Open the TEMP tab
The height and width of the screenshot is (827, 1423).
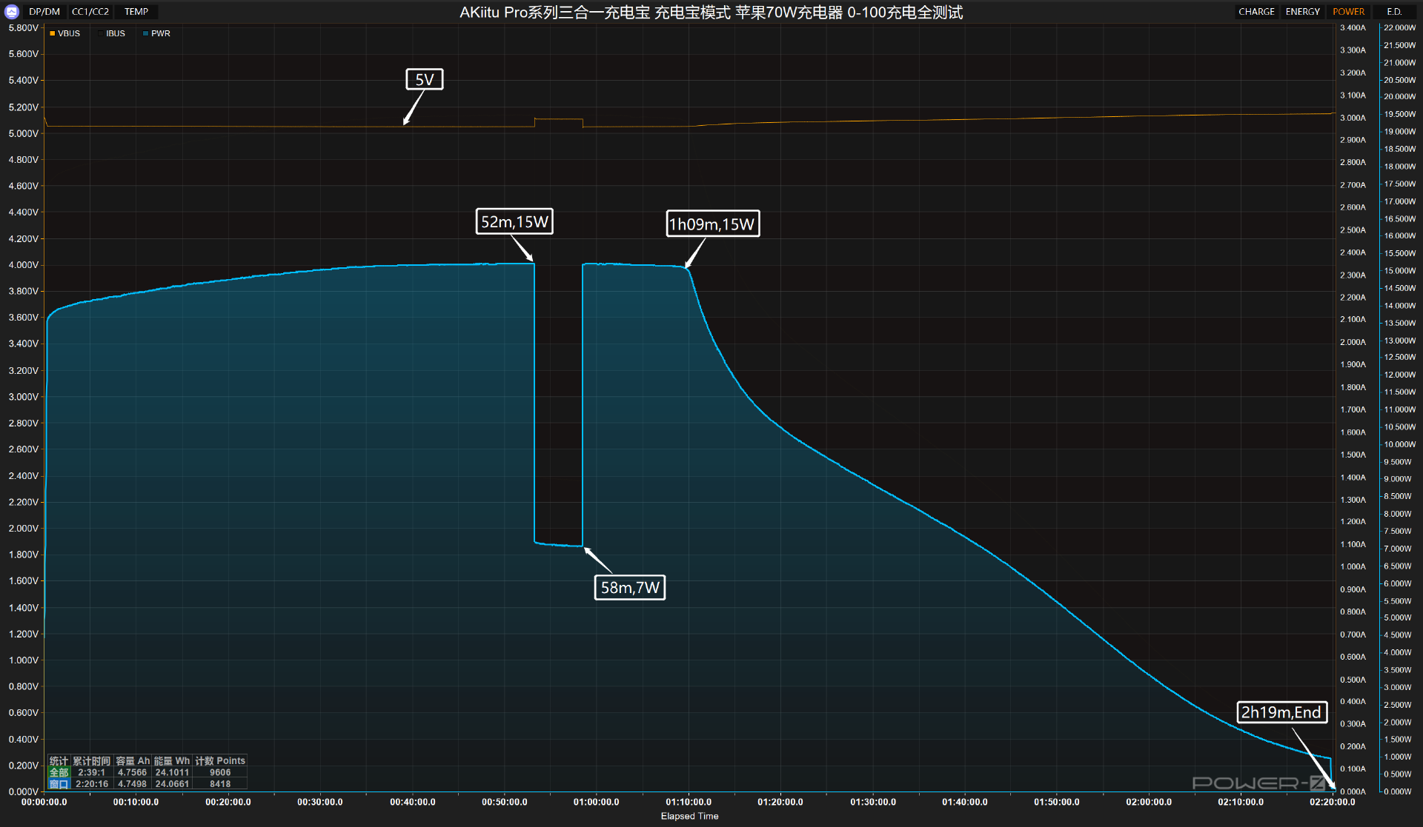point(136,12)
